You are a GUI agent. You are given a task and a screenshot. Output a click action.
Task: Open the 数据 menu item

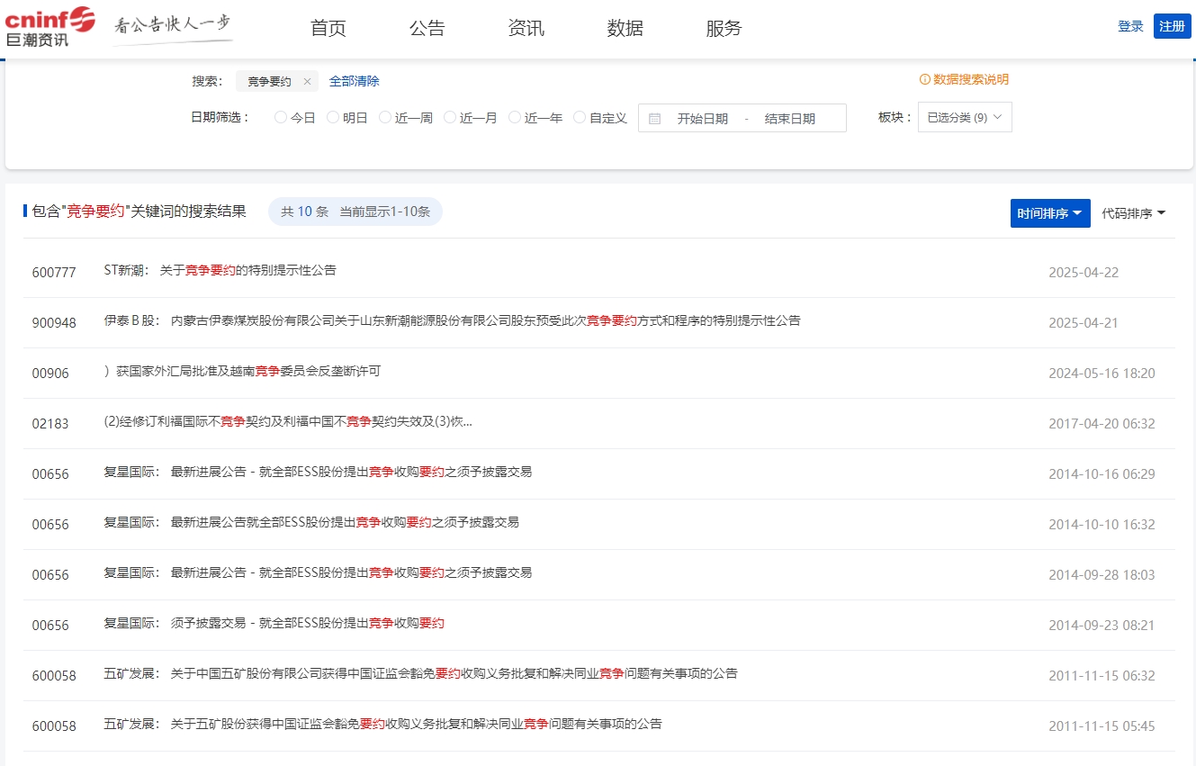pos(625,28)
